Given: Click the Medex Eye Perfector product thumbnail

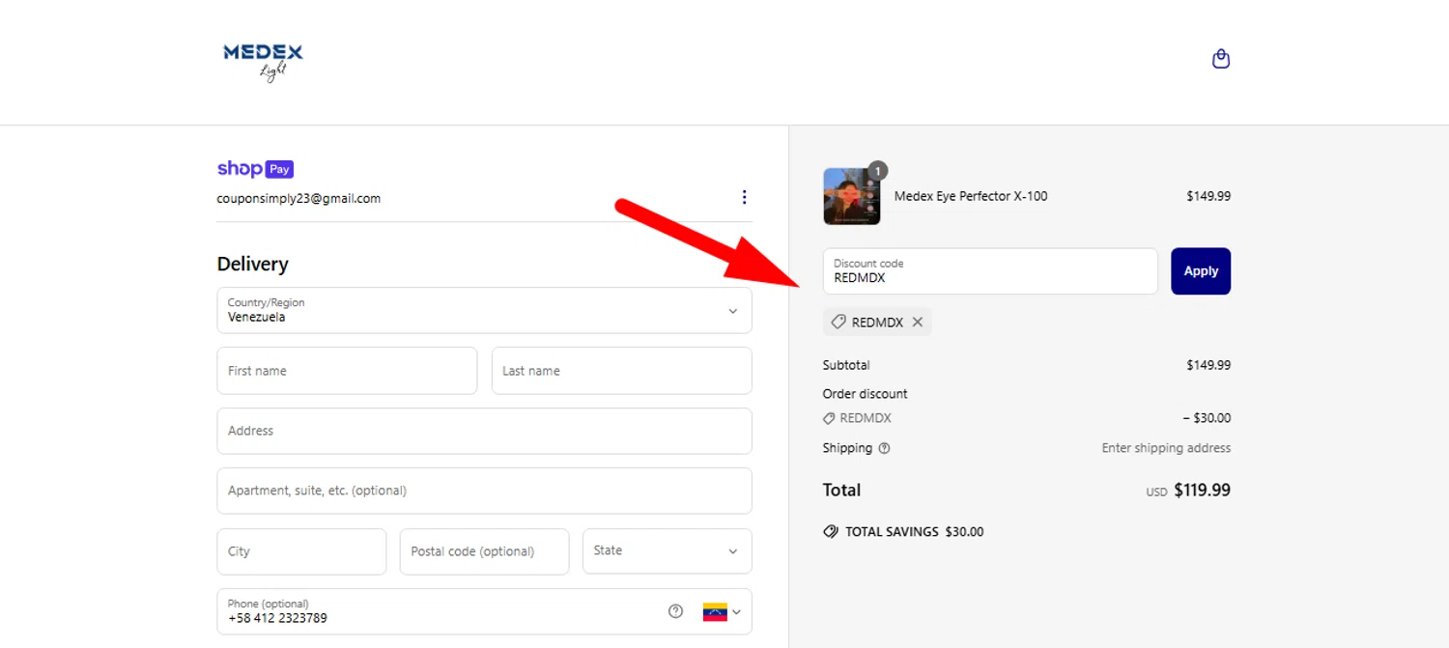Looking at the screenshot, I should pos(851,196).
